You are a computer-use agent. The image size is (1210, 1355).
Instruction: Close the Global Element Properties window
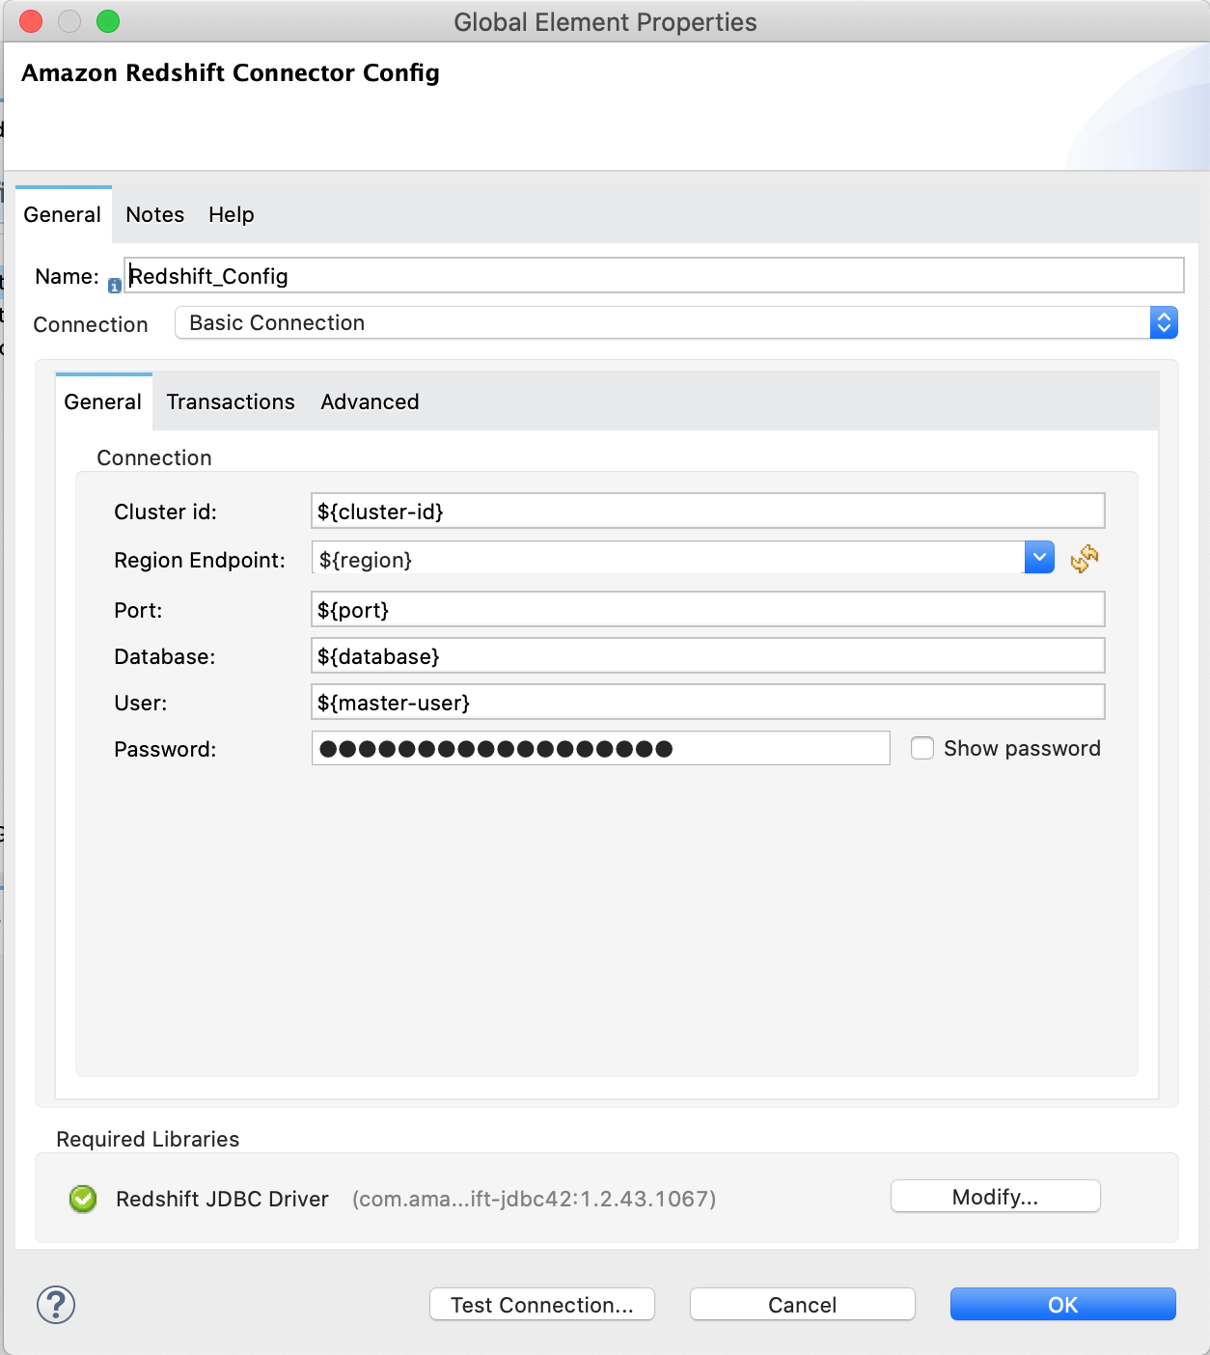31,21
